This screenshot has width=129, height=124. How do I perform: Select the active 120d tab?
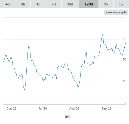pyautogui.click(x=89, y=4)
